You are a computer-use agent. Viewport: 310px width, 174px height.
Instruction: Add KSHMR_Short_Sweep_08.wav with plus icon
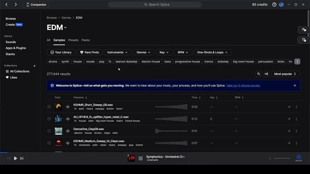289,107
